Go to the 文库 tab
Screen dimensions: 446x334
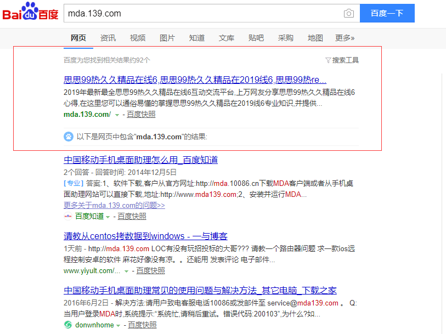click(x=227, y=38)
